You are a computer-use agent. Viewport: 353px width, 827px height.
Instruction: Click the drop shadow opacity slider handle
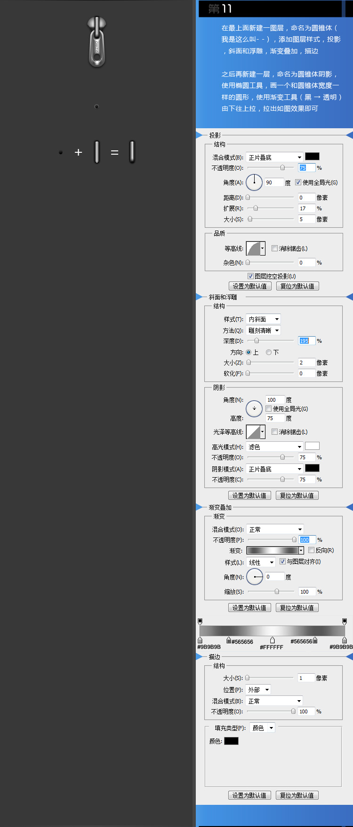(282, 167)
